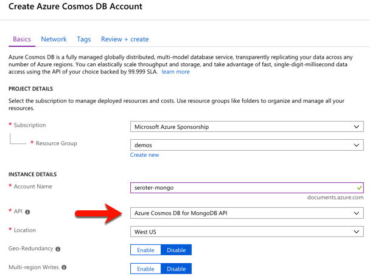Click the green checkmark in Account Name
Screen dimensions: 370x279
point(360,188)
